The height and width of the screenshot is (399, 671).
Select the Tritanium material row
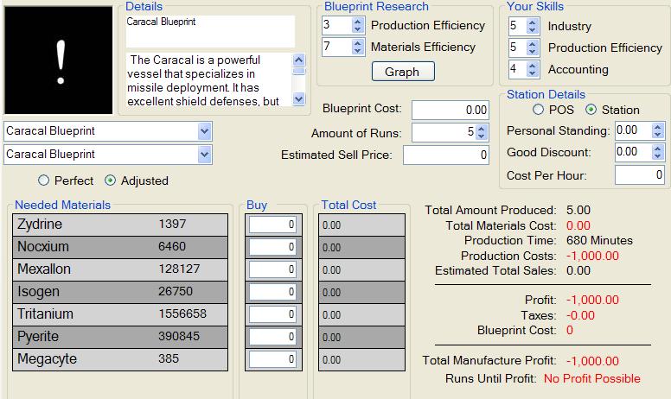coord(120,314)
